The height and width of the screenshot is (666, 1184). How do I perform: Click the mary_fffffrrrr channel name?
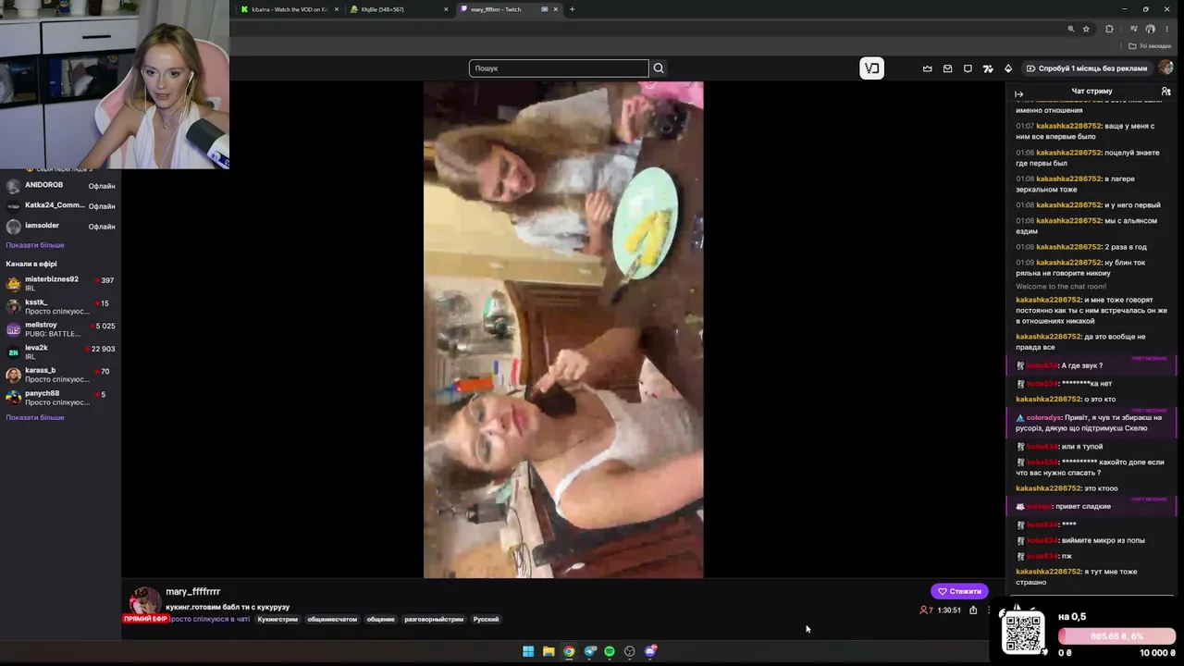(x=193, y=592)
